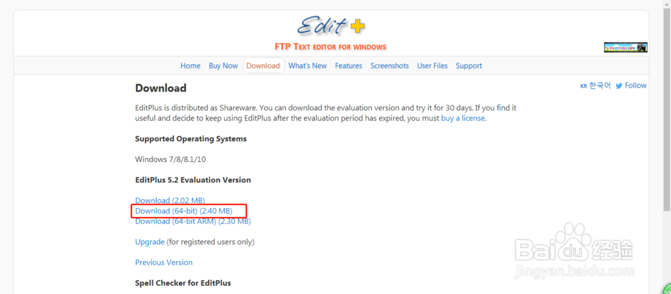Select the Download navigation tab
This screenshot has width=671, height=294.
tap(263, 66)
